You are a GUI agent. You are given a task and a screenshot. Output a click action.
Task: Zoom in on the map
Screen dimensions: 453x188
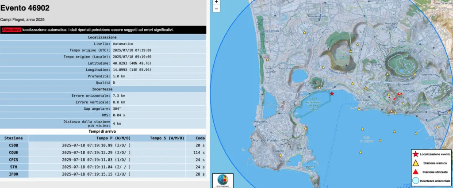point(216,2)
